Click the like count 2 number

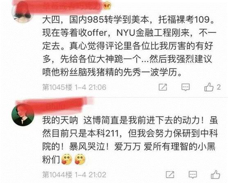(219, 87)
